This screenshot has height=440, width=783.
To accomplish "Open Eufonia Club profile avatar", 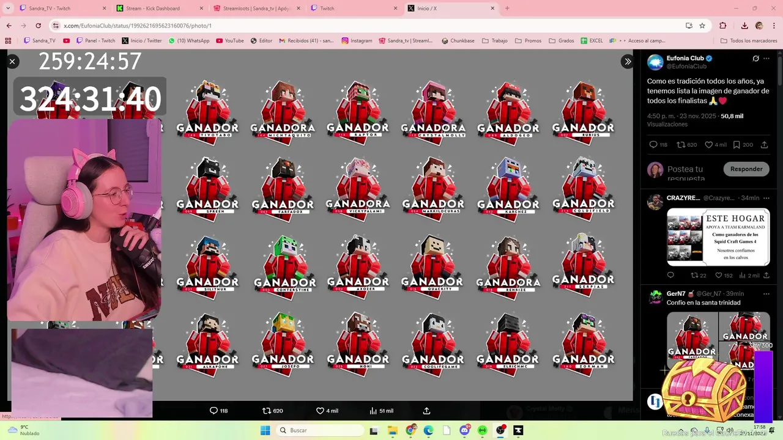I will [x=655, y=62].
